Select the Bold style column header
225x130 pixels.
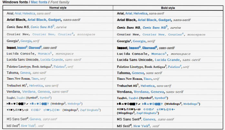point(169,7)
